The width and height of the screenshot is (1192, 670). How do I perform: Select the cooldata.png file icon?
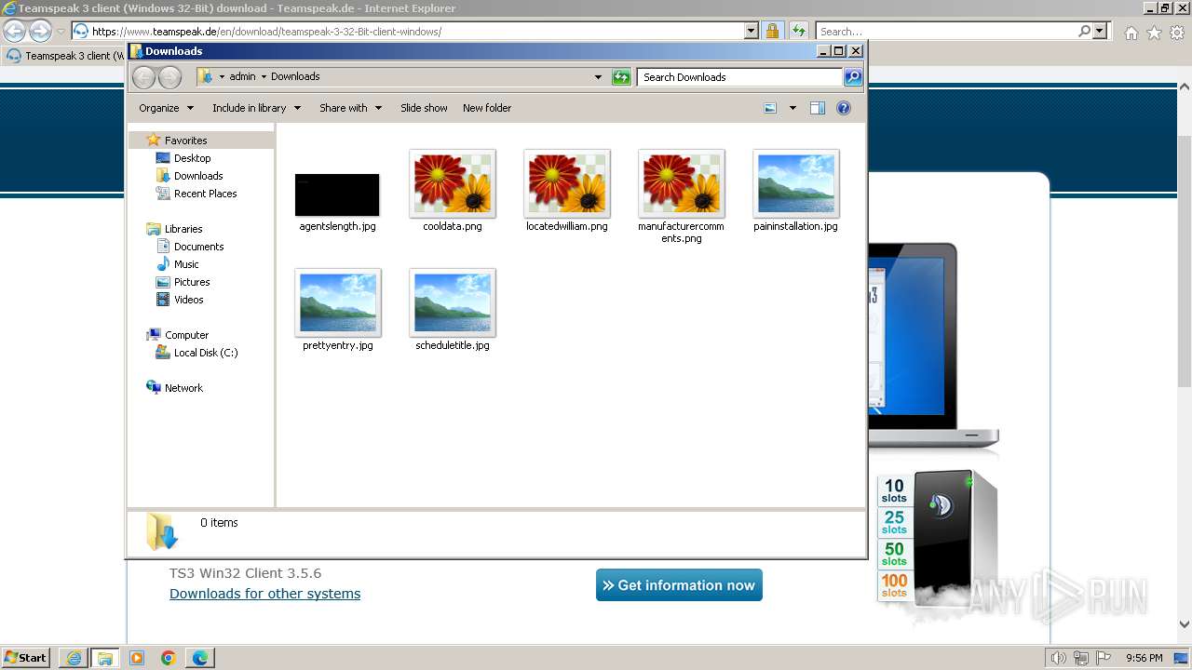453,183
